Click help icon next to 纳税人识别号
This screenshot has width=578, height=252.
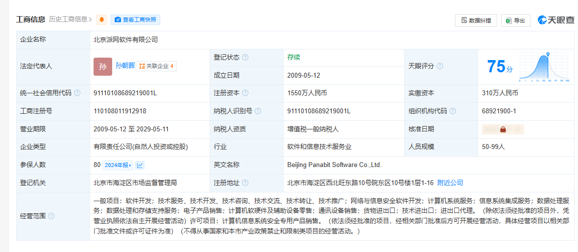coord(258,111)
